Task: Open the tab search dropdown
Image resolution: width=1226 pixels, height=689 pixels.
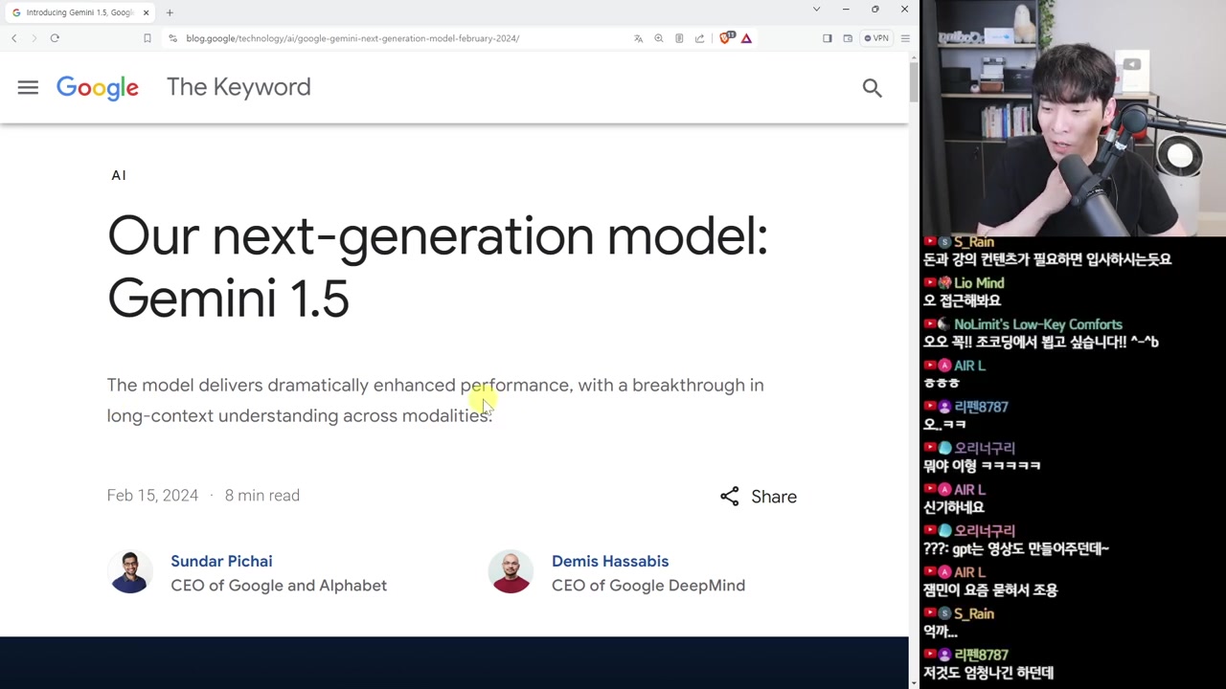Action: click(x=816, y=10)
